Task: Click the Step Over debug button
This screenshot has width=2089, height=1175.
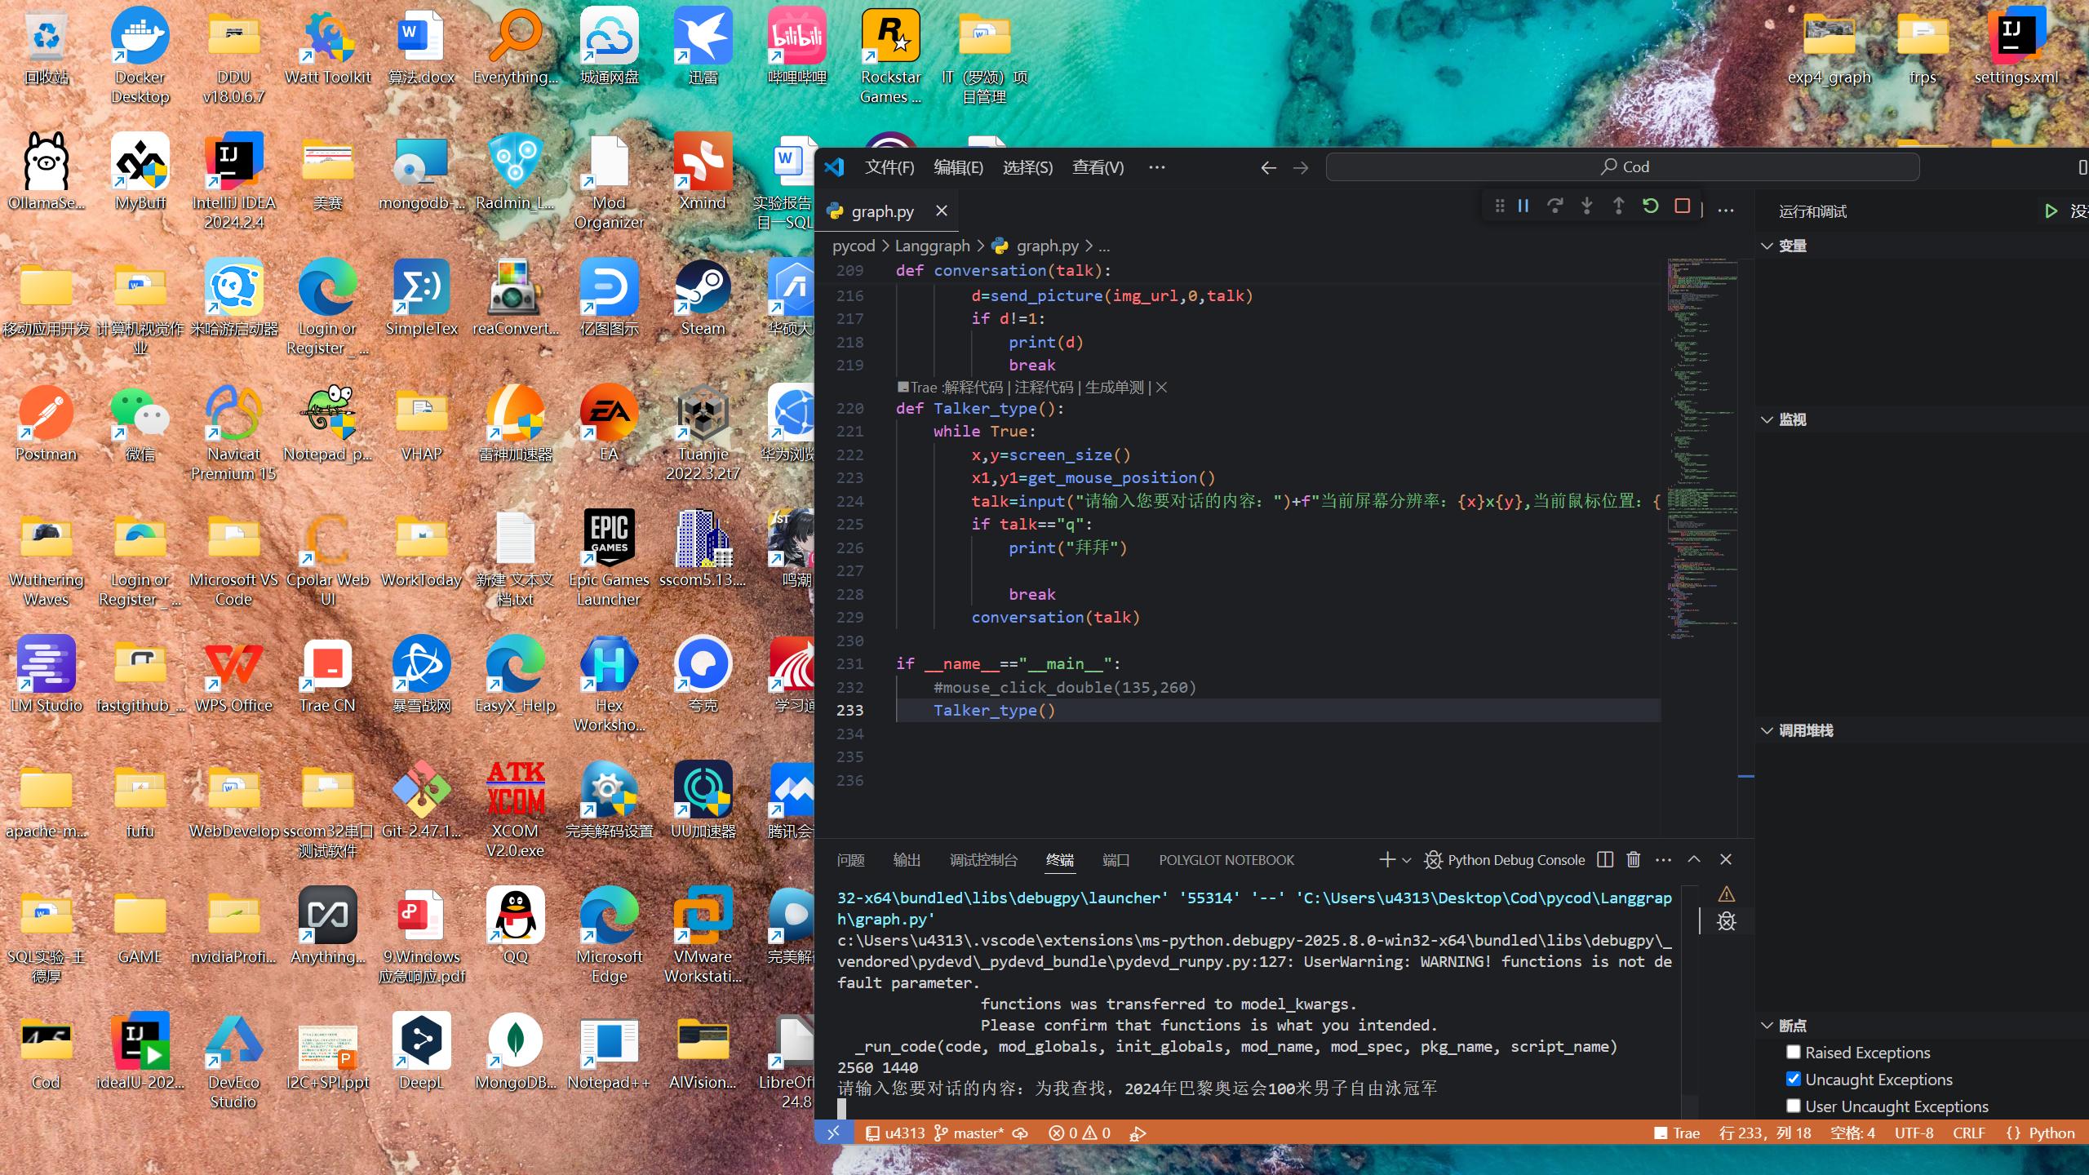Action: coord(1555,206)
